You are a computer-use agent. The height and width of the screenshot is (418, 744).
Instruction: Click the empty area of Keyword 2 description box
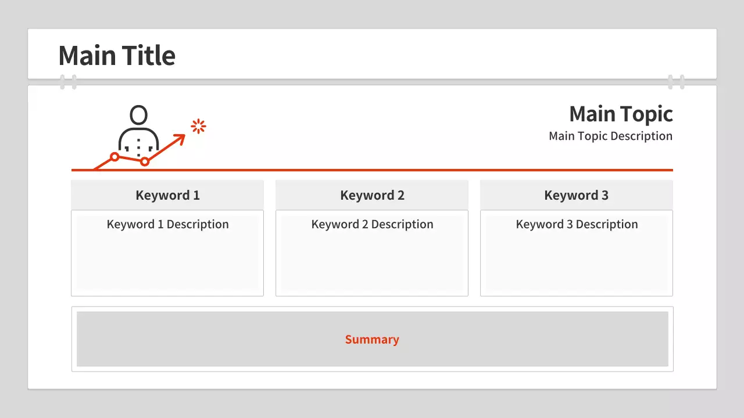(x=372, y=264)
